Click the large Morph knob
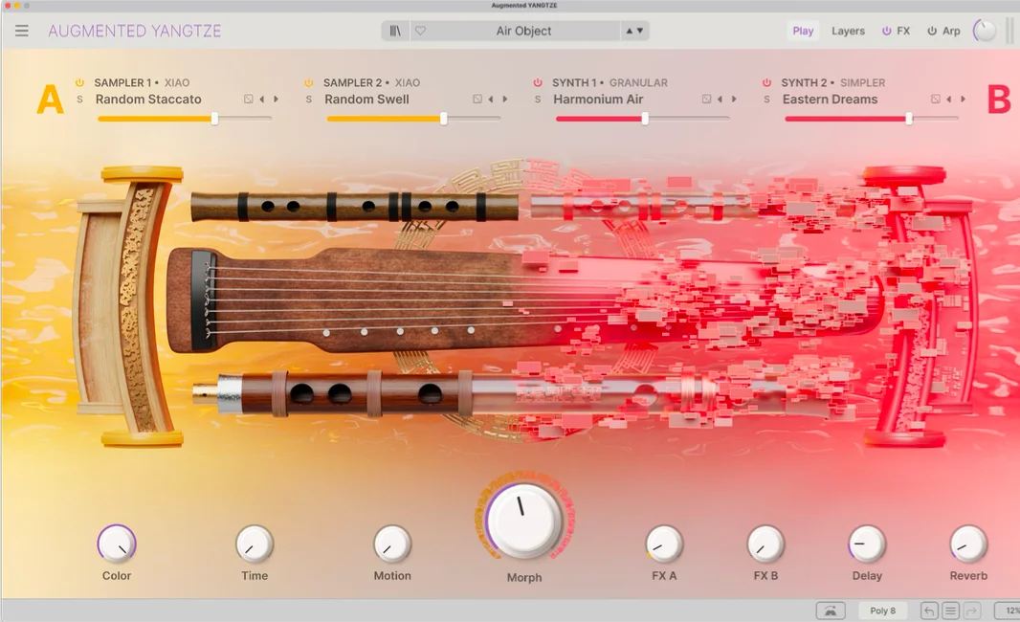This screenshot has height=622, width=1020. point(524,520)
